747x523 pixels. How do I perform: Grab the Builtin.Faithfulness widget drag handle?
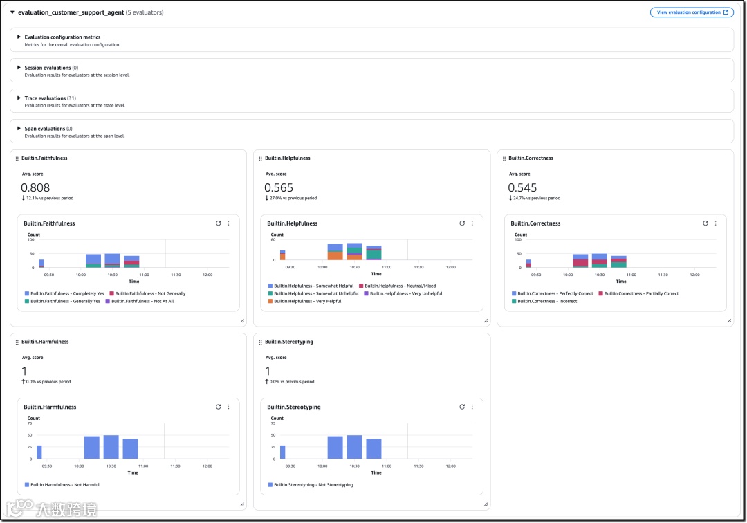click(x=17, y=158)
